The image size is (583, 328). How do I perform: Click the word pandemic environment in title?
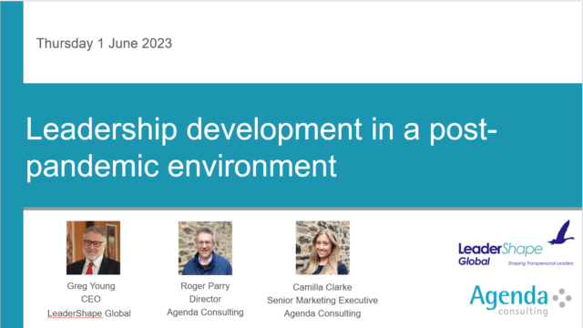point(181,166)
